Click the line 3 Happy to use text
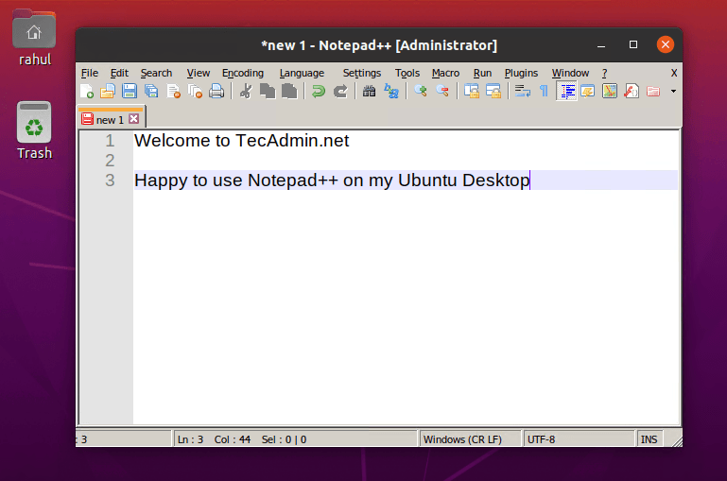 (332, 180)
